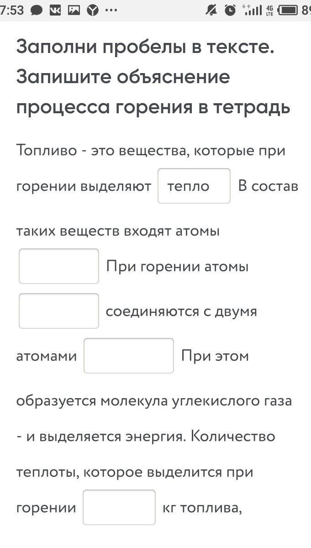This screenshot has height=548, width=311.
Task: Tap the chat message notification icon
Action: [36, 10]
